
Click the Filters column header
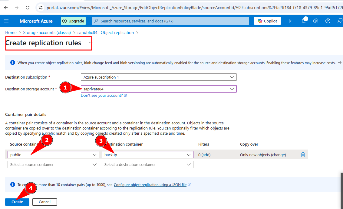204,144
